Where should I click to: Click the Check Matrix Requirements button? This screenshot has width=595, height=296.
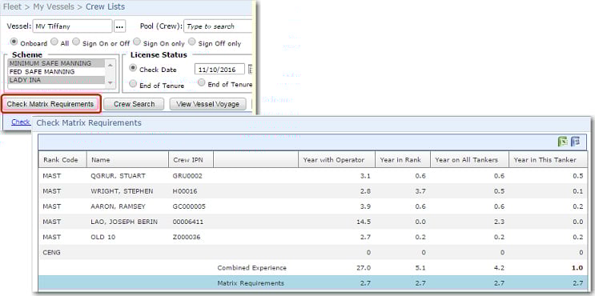tap(50, 104)
